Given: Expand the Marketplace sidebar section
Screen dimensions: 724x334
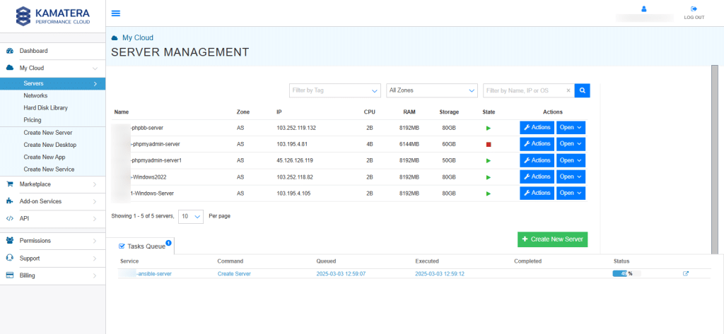Looking at the screenshot, I should [x=95, y=184].
